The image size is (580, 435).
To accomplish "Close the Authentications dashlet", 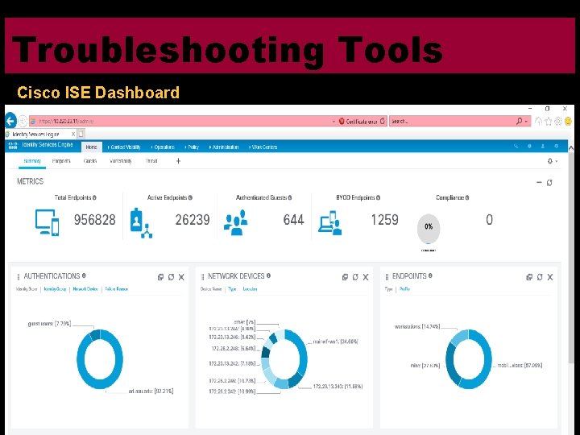I will point(181,277).
